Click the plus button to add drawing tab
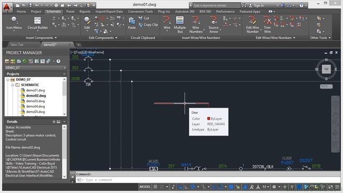 point(78,45)
